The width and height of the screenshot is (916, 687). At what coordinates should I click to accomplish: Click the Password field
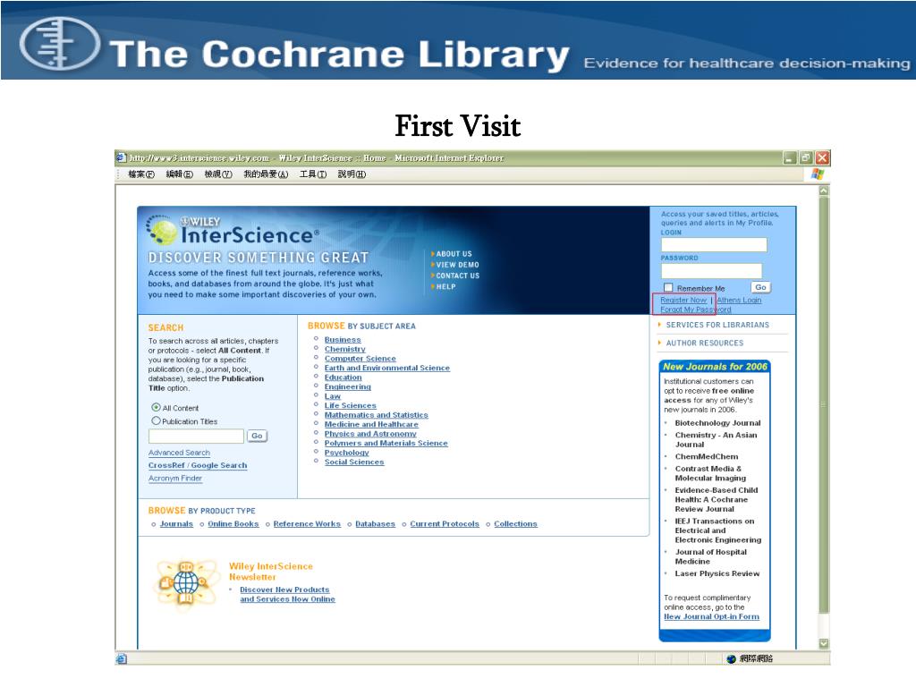pyautogui.click(x=711, y=270)
